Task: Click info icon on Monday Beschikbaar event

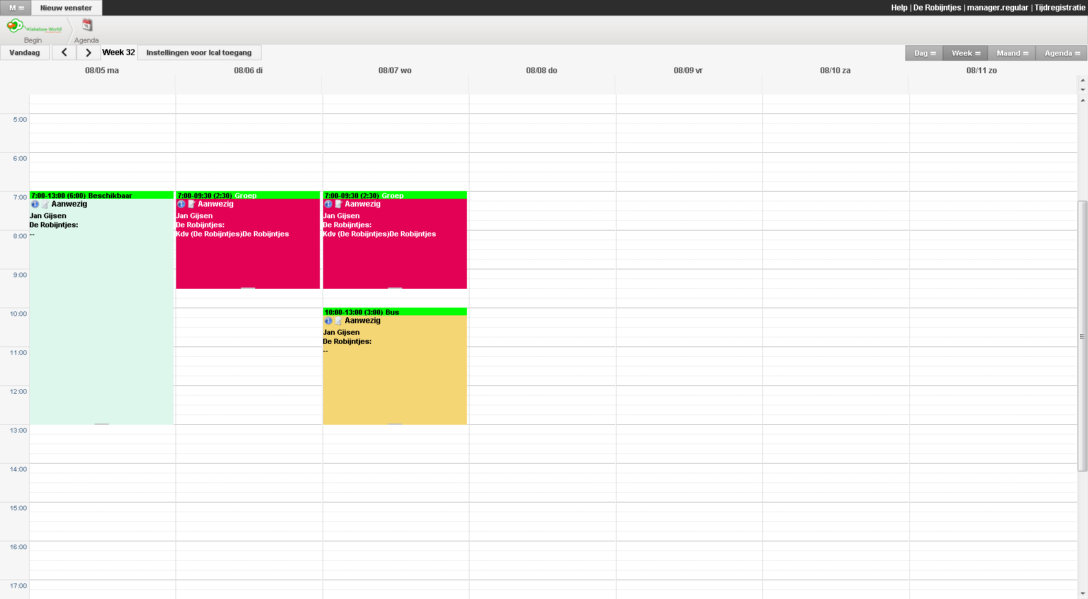Action: pos(35,205)
